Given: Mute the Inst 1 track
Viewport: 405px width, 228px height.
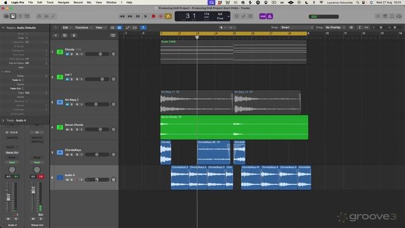Looking at the screenshot, I should click(x=67, y=79).
